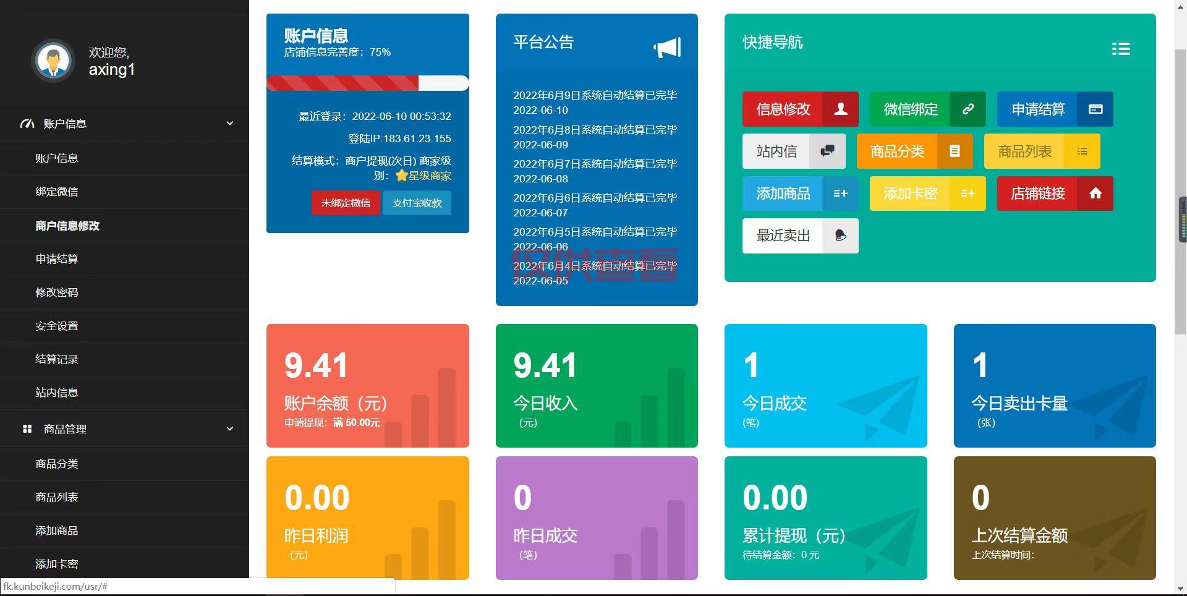Screen dimensions: 1187x596
Task: Click the megaphone icon in 平台公告 header
Action: coord(667,48)
